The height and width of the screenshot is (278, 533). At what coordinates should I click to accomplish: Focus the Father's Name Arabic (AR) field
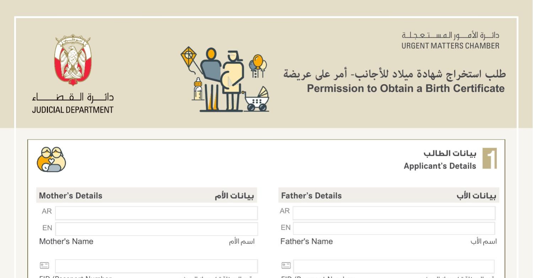394,213
